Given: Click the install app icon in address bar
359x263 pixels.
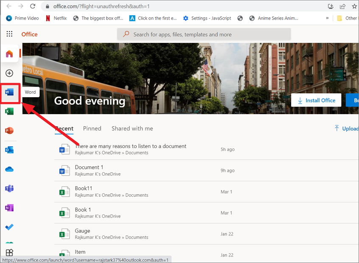Looking at the screenshot, I should point(331,6).
